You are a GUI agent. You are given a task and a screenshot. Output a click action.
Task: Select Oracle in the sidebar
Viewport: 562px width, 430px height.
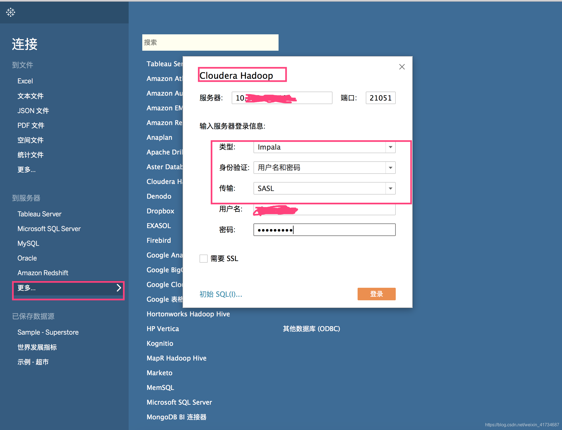27,258
